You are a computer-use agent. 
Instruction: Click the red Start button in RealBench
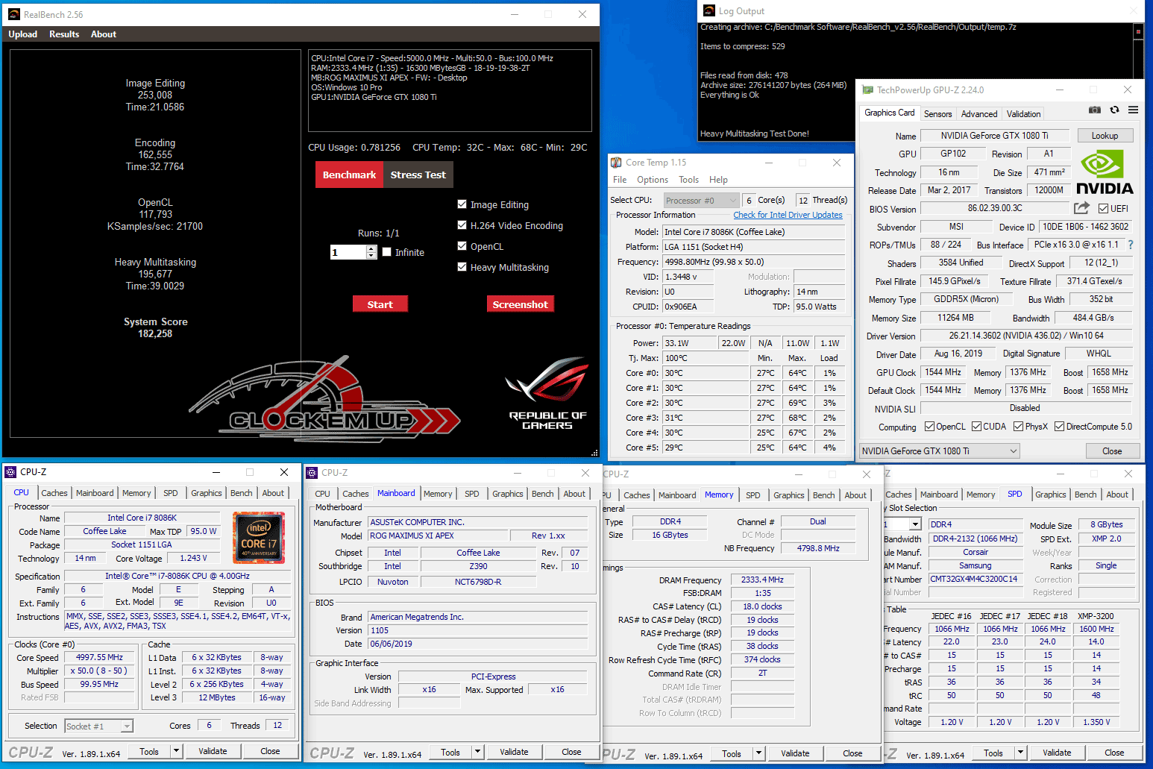coord(380,304)
